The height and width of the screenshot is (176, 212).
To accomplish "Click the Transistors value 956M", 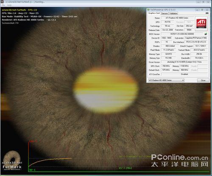I will pos(189,30).
